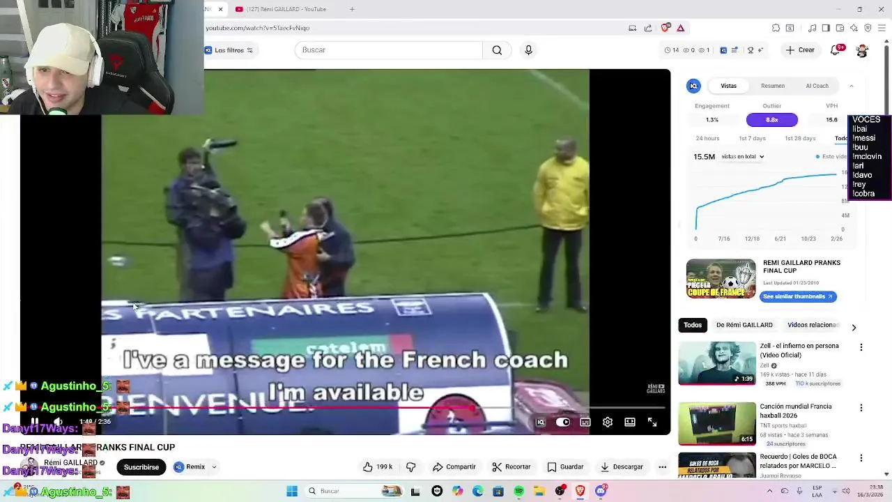
Task: Click the YouTube search magnifier icon
Action: click(497, 50)
